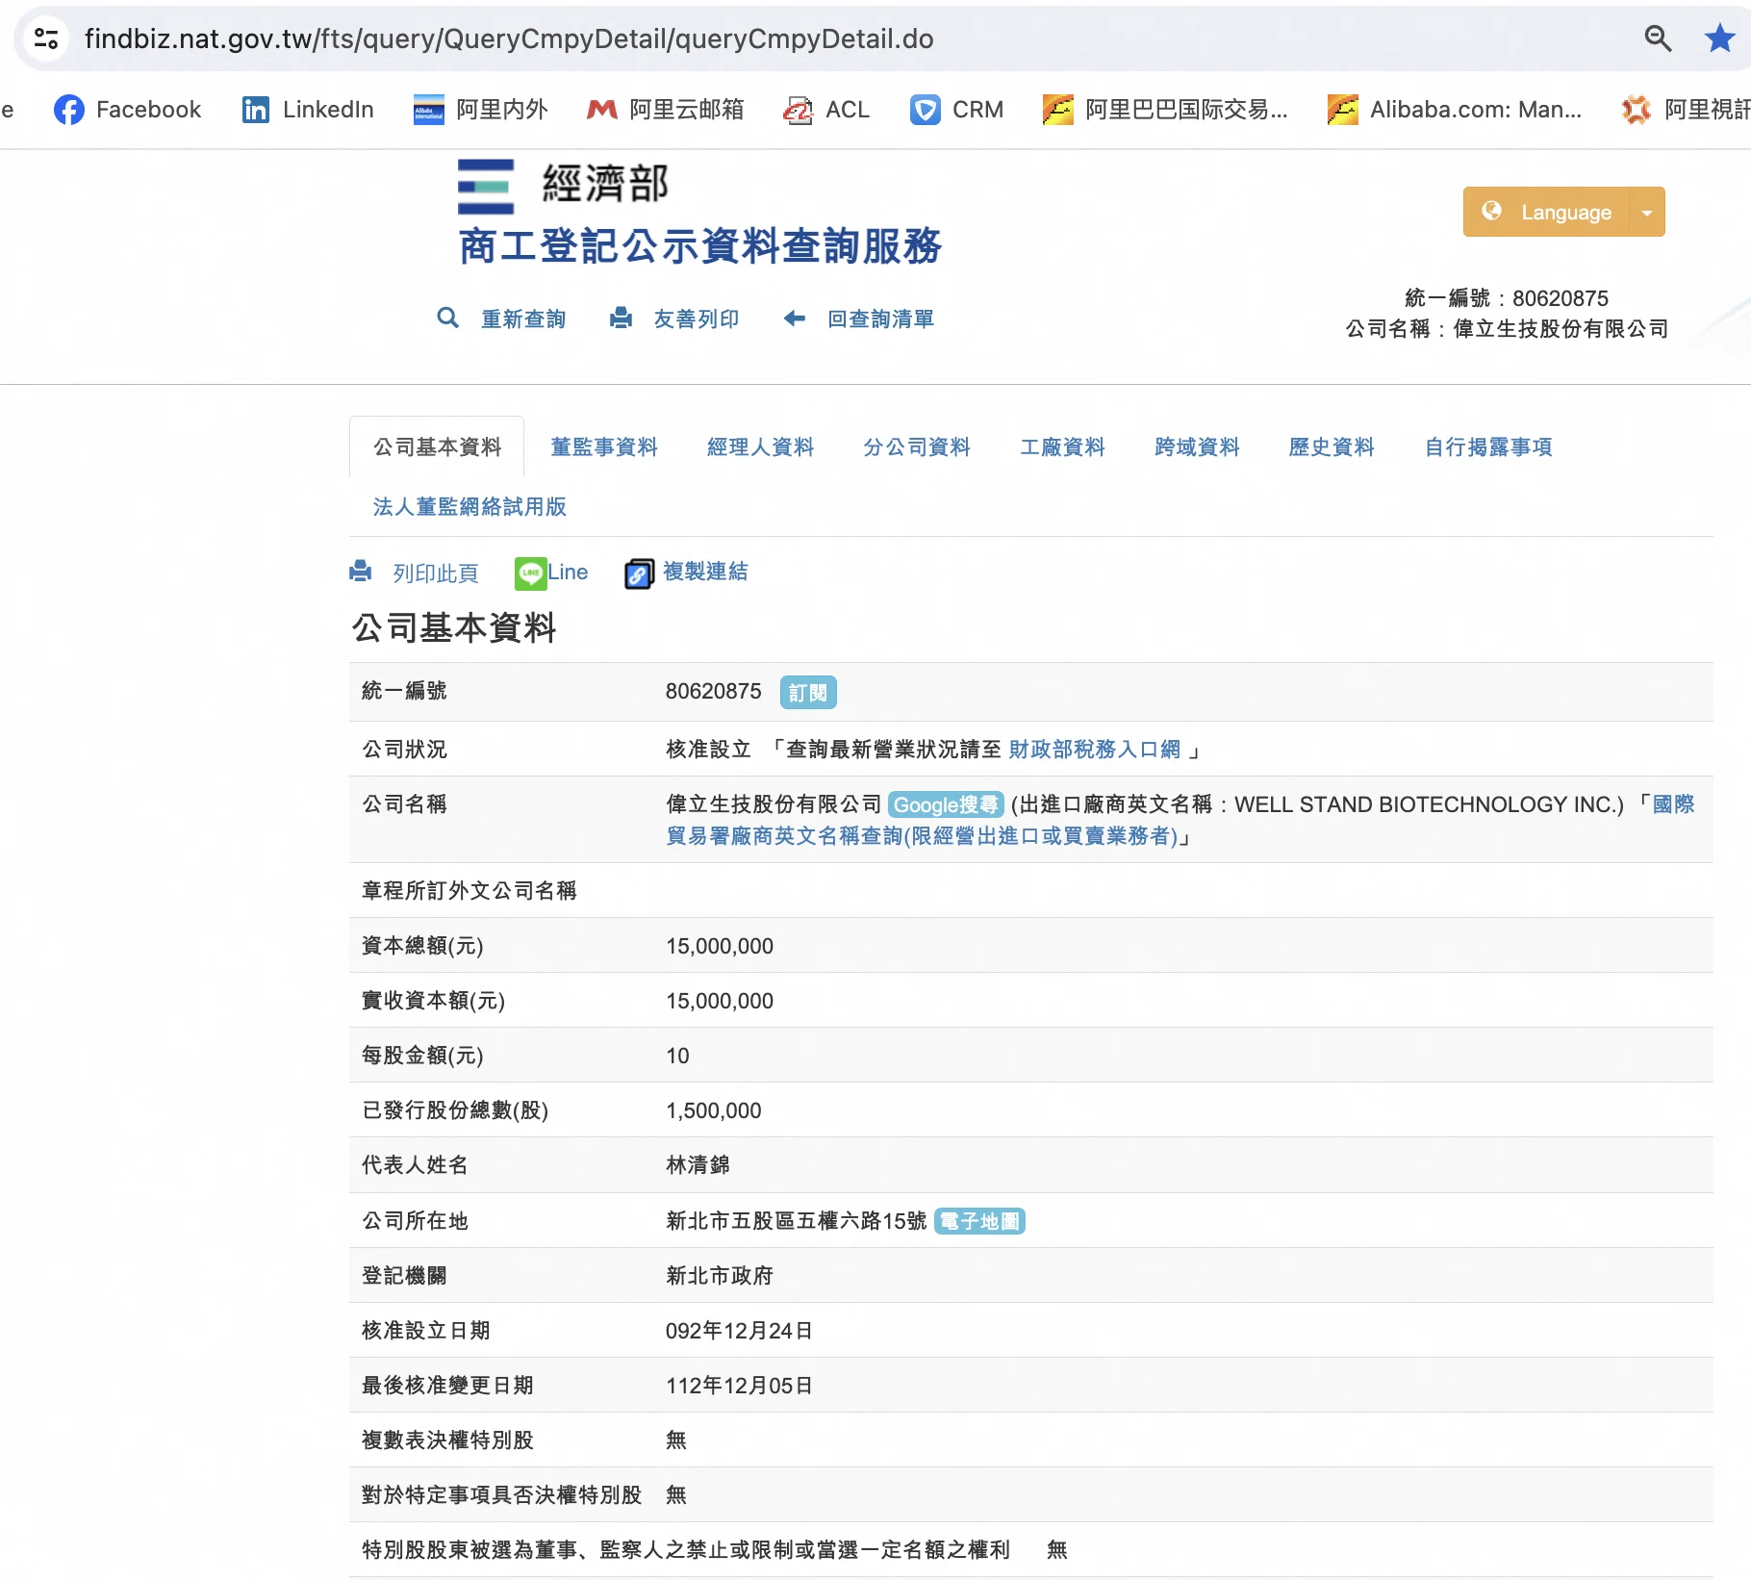The width and height of the screenshot is (1751, 1580).
Task: Open the 工廠資料 tab
Action: pyautogui.click(x=1062, y=447)
